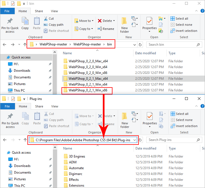Screen dimensions: 205x188
Task: Click Copy path in bin window
Action: pyautogui.click(x=53, y=25)
